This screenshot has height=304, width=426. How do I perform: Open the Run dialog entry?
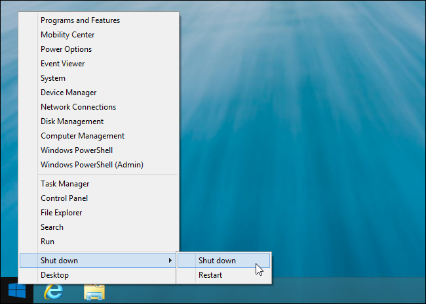pos(98,242)
